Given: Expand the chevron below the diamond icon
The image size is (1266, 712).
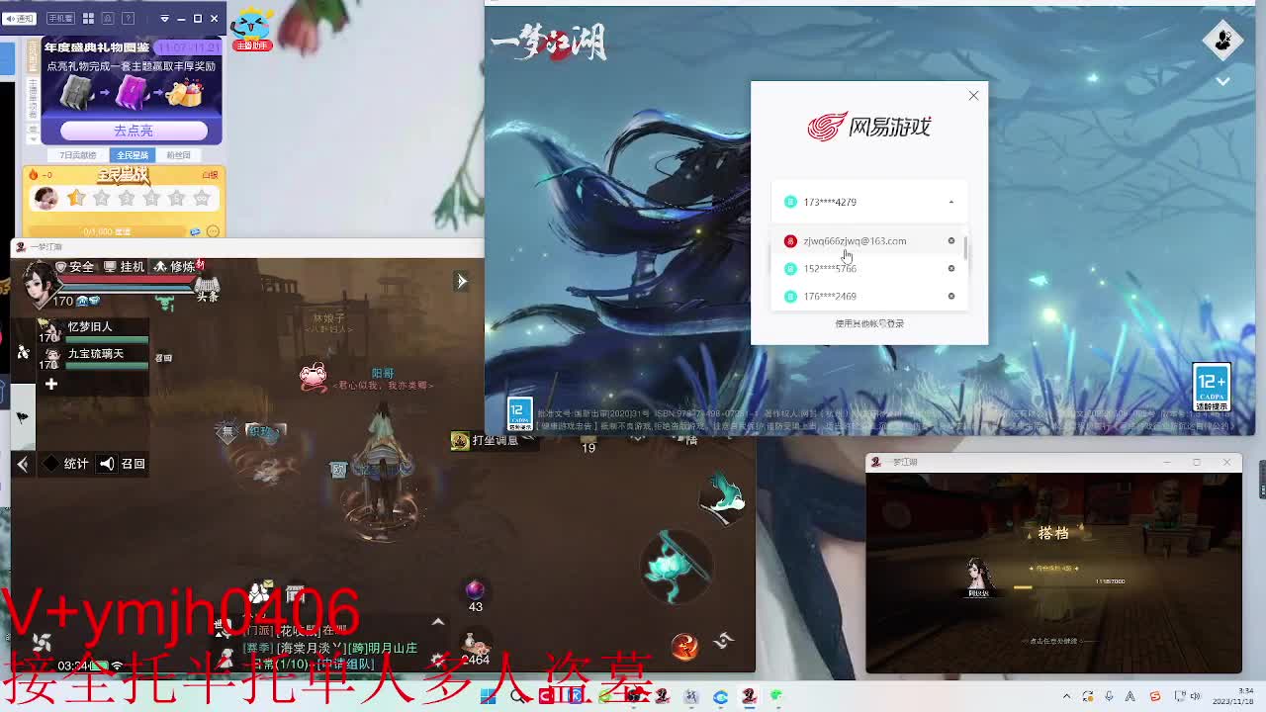Looking at the screenshot, I should pos(1222,81).
